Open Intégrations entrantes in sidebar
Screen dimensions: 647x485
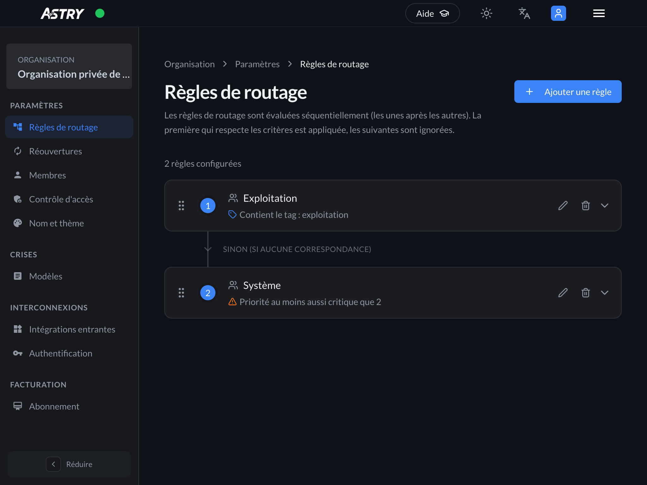[72, 329]
